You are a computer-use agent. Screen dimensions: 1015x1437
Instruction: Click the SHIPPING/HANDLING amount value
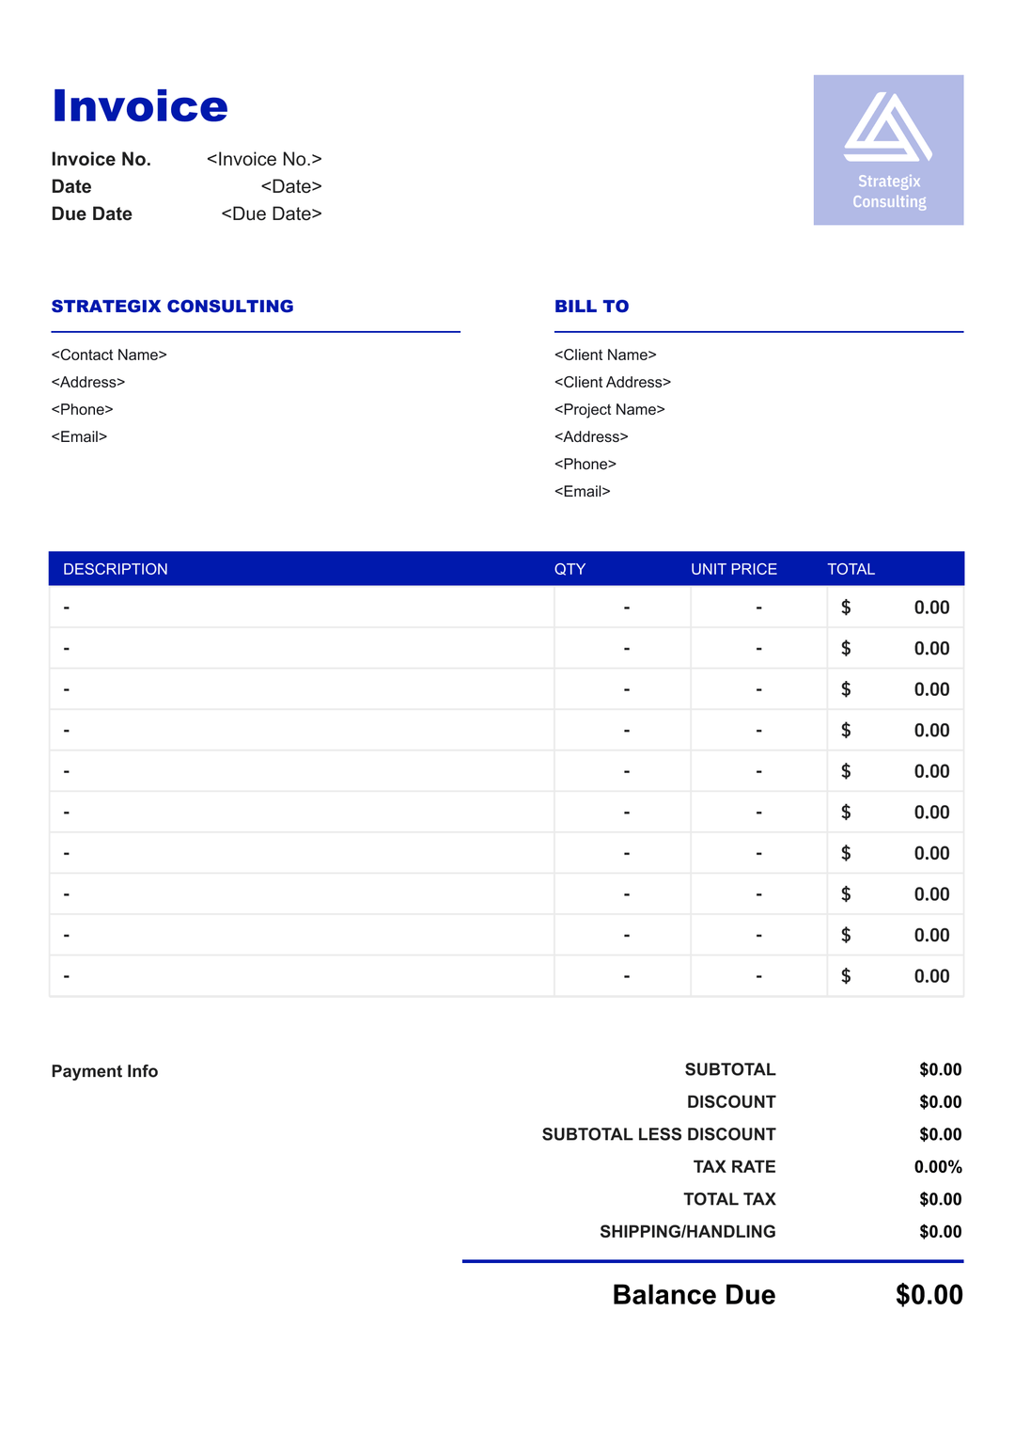click(x=940, y=1232)
